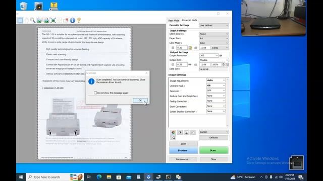Open the Mail app on the taskbar
The width and height of the screenshot is (323, 181).
pyautogui.click(x=129, y=177)
